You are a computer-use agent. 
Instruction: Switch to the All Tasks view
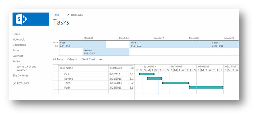click(x=58, y=59)
